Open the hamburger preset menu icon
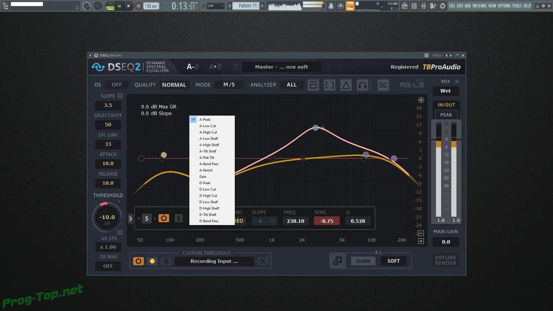The height and width of the screenshot is (311, 553). coord(236,67)
